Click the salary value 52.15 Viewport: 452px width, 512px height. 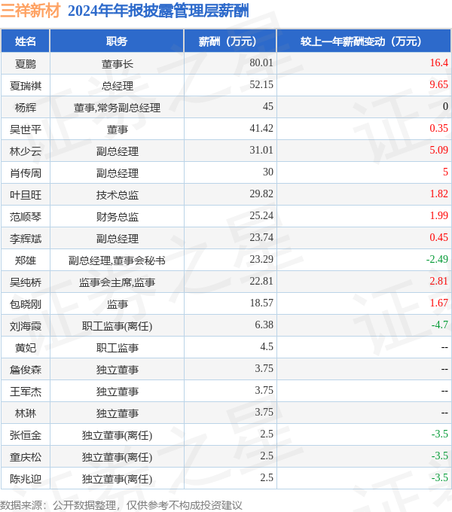(x=261, y=84)
